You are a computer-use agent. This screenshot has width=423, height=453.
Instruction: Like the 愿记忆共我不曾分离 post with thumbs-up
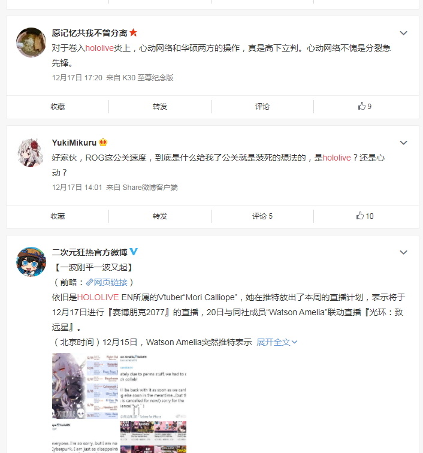[365, 106]
